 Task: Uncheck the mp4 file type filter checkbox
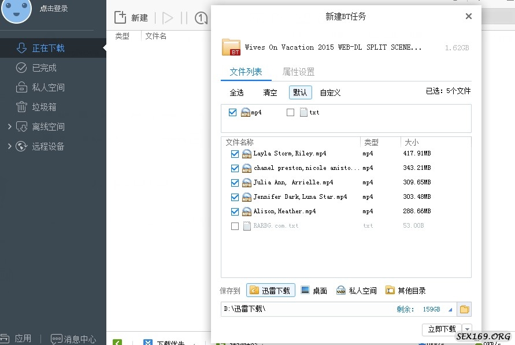click(x=232, y=113)
